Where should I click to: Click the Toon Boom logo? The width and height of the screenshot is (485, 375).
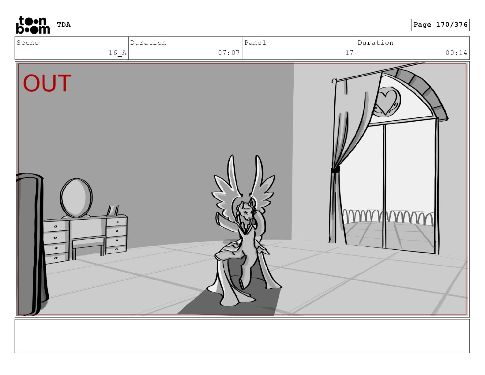[33, 25]
